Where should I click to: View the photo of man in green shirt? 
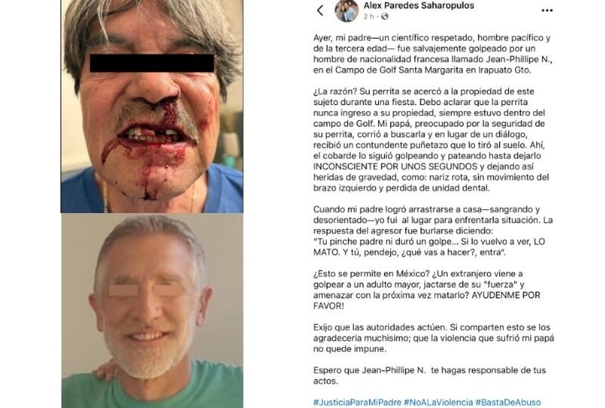pyautogui.click(x=152, y=311)
